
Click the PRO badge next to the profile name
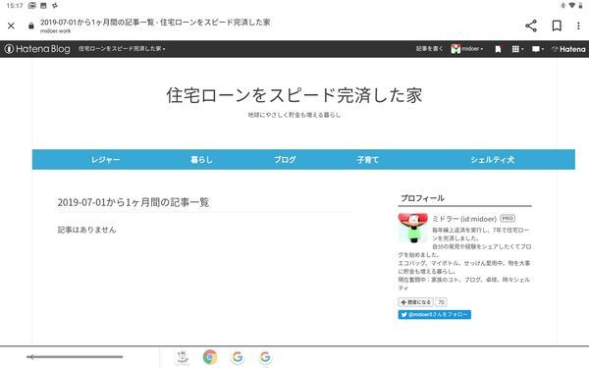[x=508, y=218]
